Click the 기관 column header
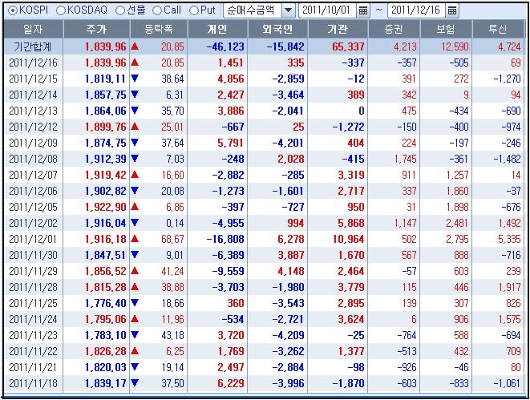 coord(338,30)
